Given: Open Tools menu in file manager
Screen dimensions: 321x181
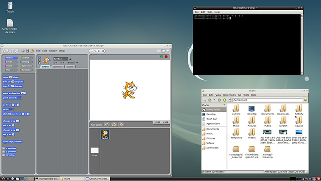Looking at the screenshot, I should (246, 95).
